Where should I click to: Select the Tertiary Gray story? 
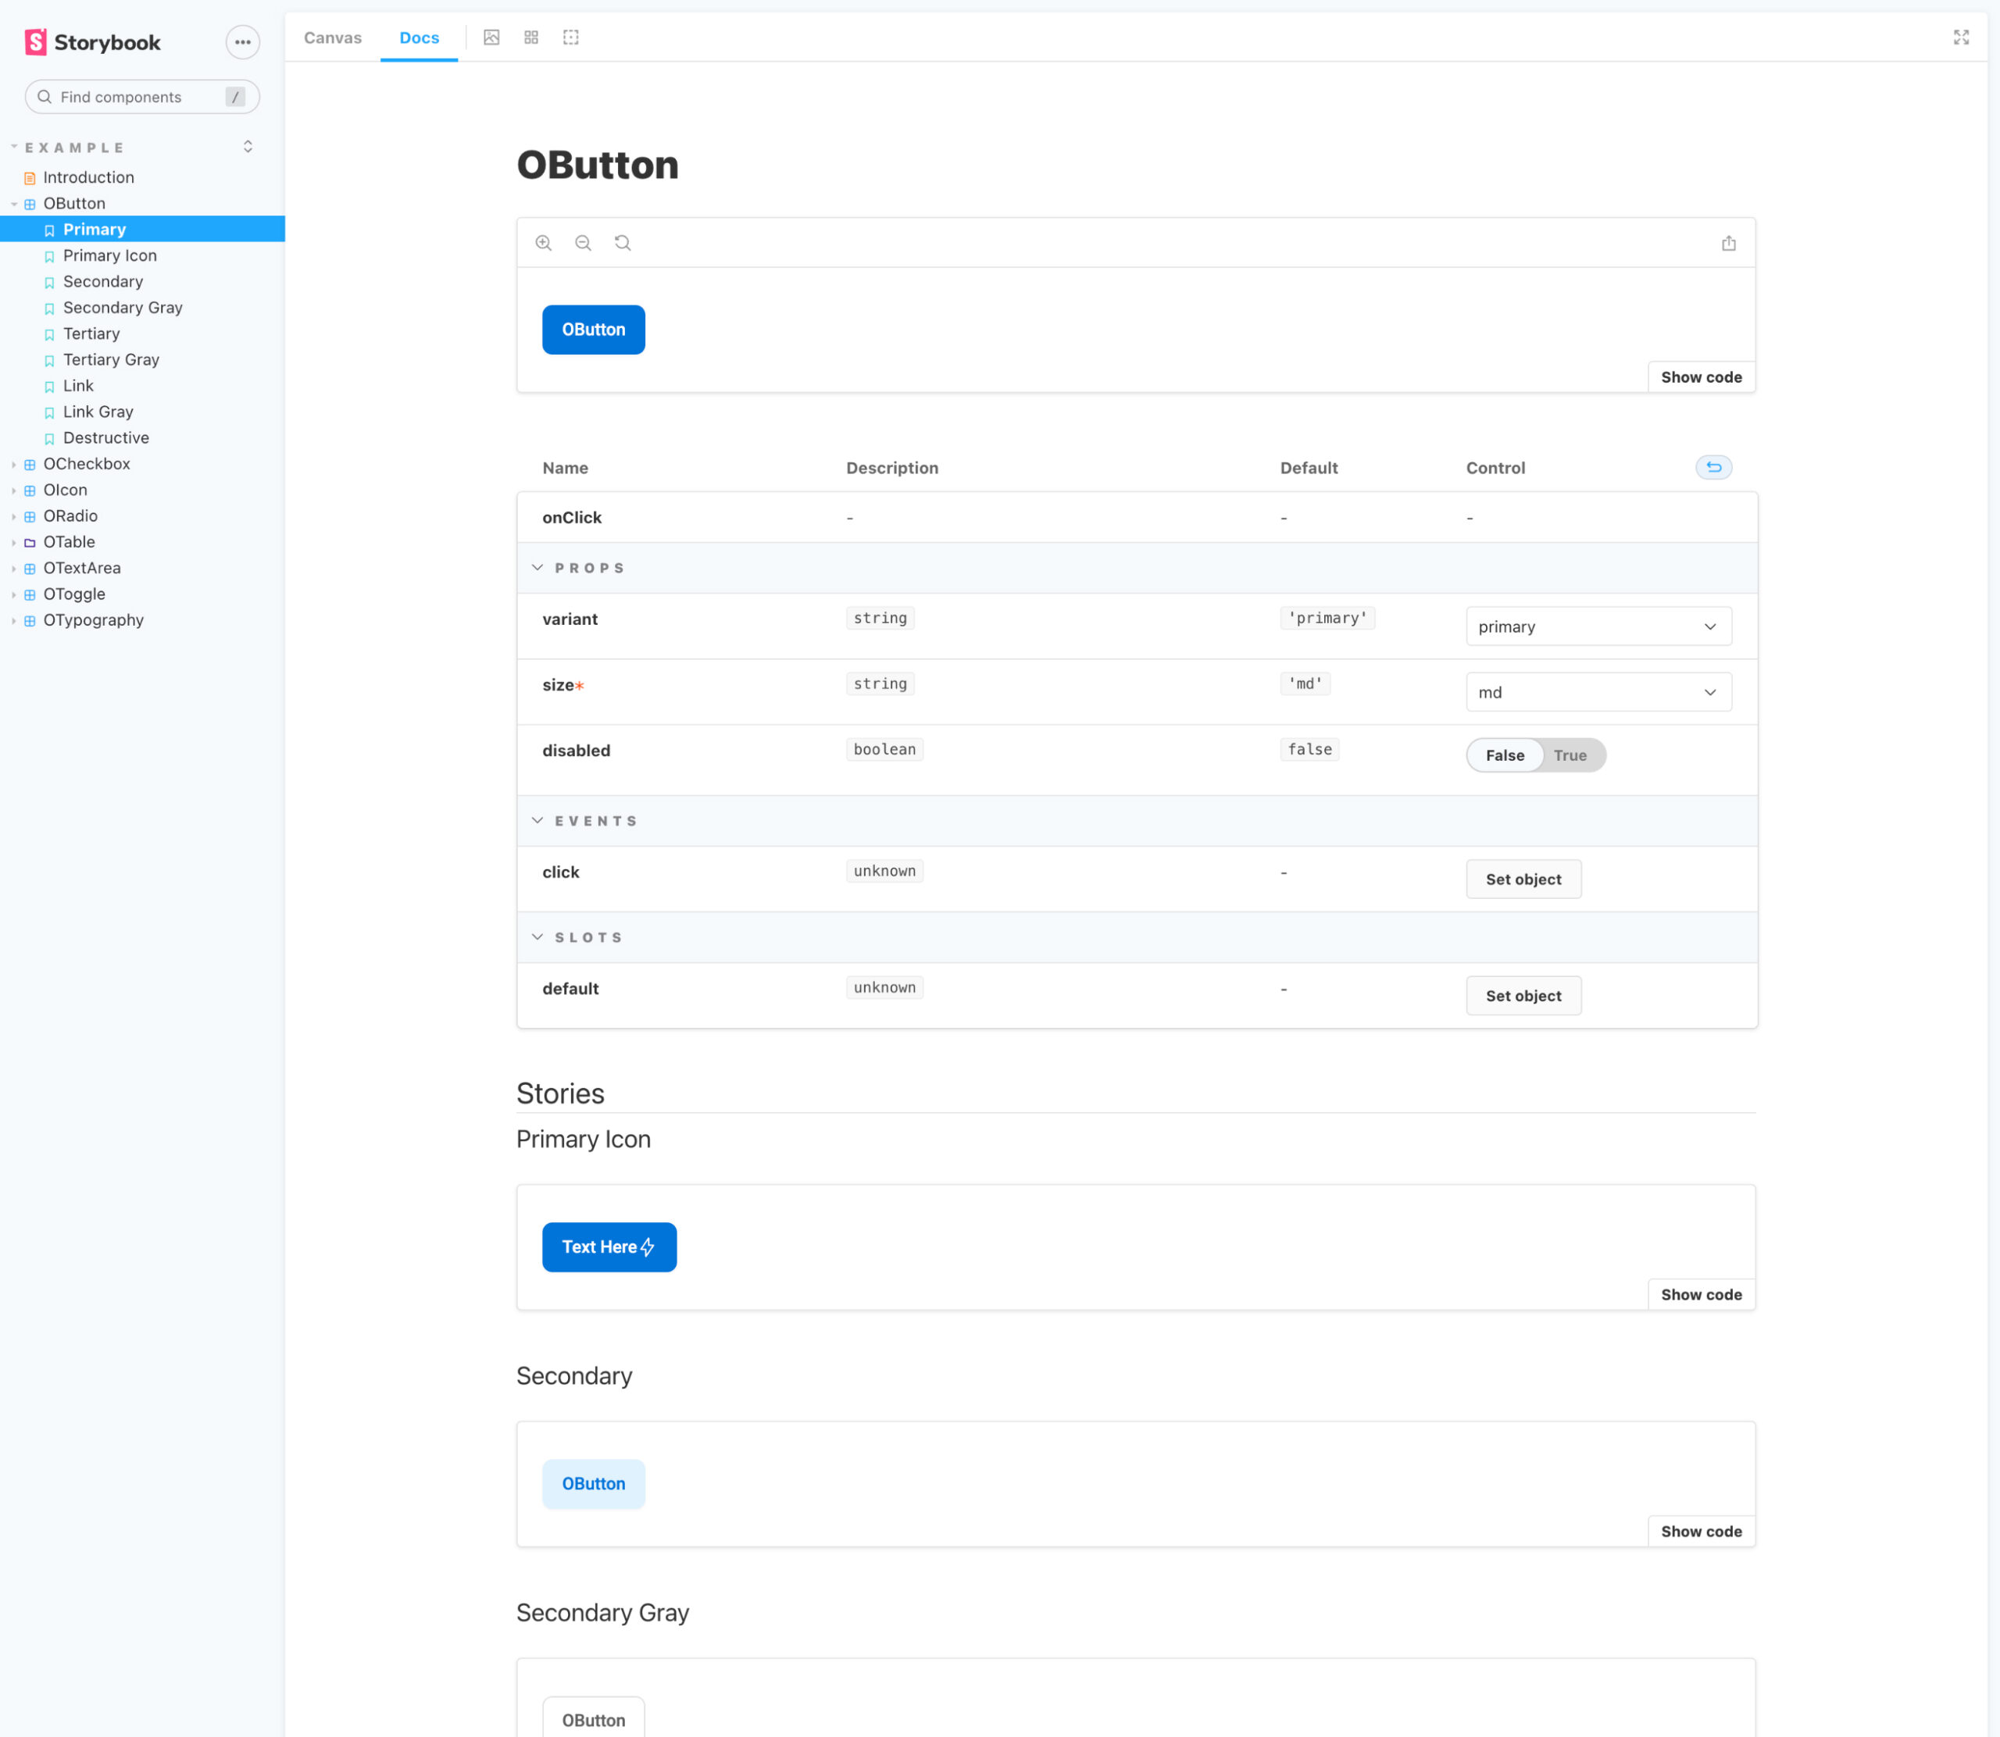click(110, 361)
